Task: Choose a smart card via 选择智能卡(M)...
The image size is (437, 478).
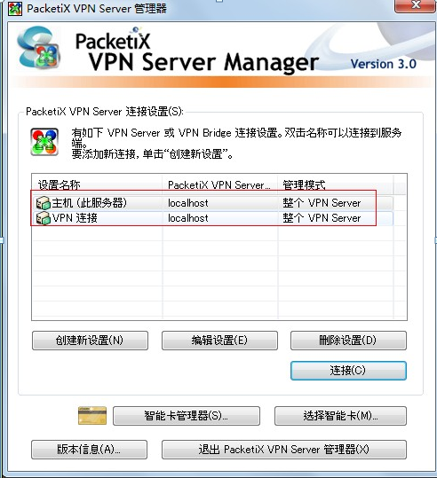Action: coord(340,416)
